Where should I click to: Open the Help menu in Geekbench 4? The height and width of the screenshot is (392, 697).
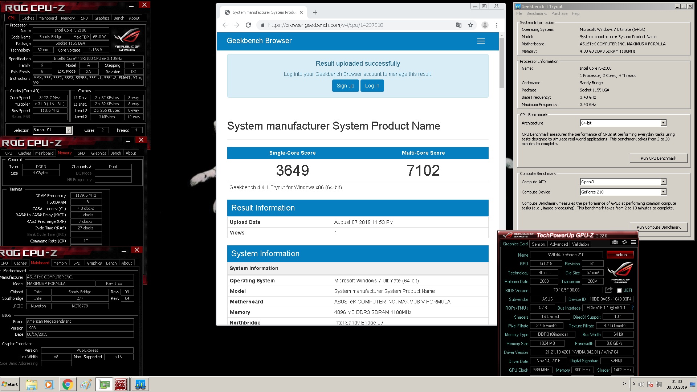click(575, 13)
